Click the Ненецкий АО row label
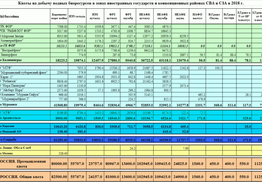Screen dimensions: 262x182 pos(10,131)
